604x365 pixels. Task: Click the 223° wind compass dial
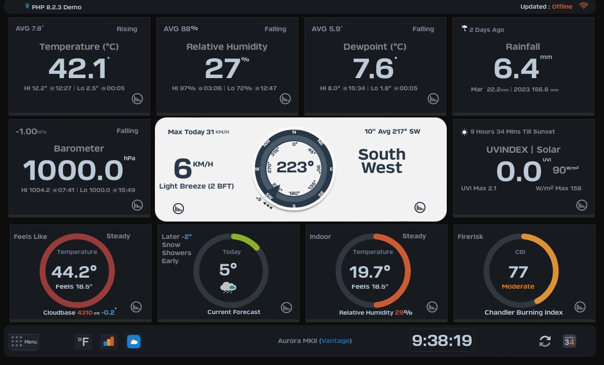pyautogui.click(x=294, y=169)
